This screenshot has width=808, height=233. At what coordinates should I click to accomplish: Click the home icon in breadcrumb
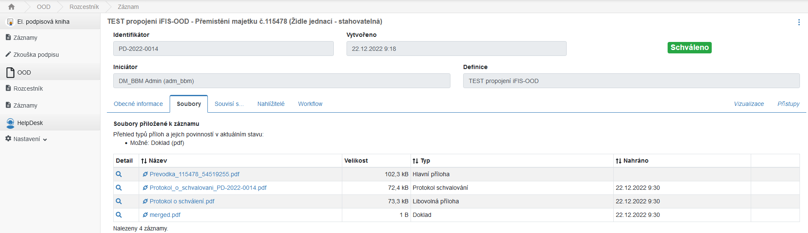click(x=11, y=7)
